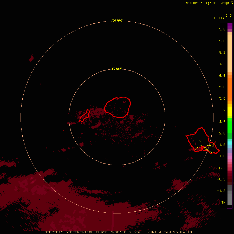Click the DKD label above the color scale
This screenshot has width=234, height=234.
coord(229,16)
